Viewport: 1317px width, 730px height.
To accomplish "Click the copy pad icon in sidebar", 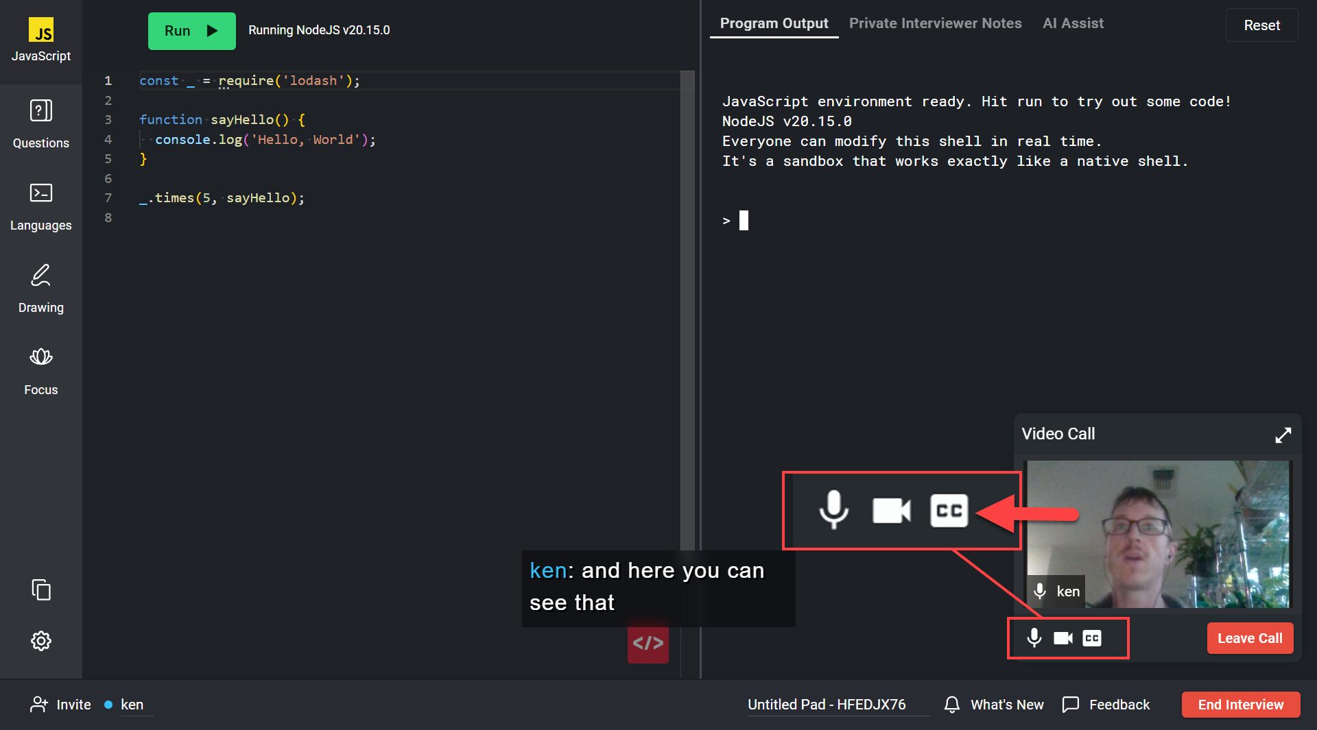I will point(40,589).
